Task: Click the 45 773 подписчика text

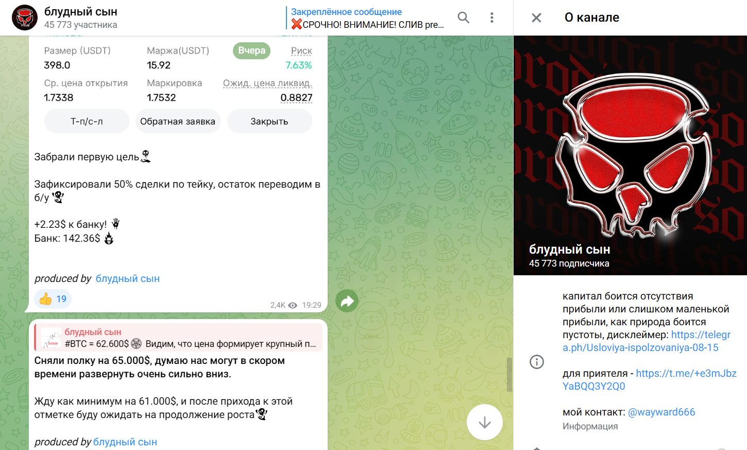Action: point(569,263)
